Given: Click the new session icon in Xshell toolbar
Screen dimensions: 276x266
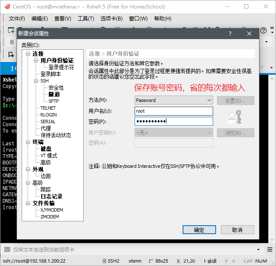Looking at the screenshot, I should (11, 31).
